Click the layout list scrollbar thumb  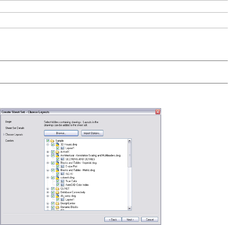(x=130, y=155)
